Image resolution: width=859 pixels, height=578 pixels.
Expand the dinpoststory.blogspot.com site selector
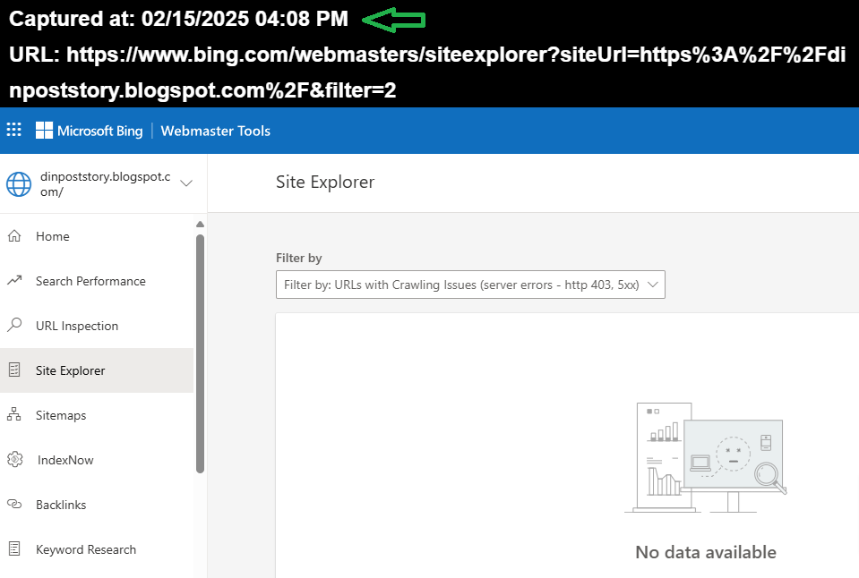coord(186,183)
